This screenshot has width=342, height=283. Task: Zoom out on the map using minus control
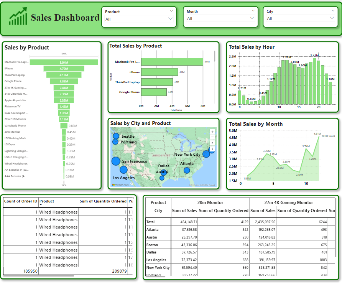point(212,137)
